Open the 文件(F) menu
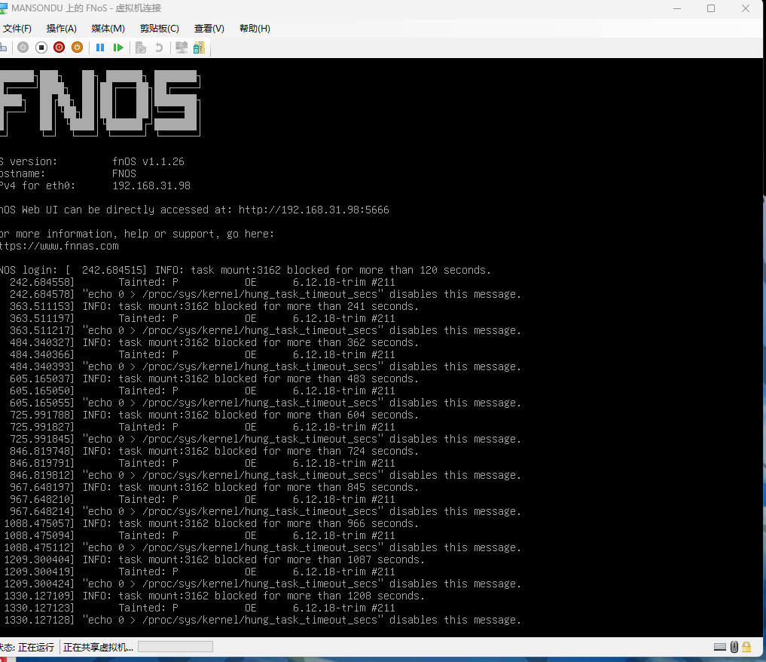The image size is (766, 662). point(17,29)
